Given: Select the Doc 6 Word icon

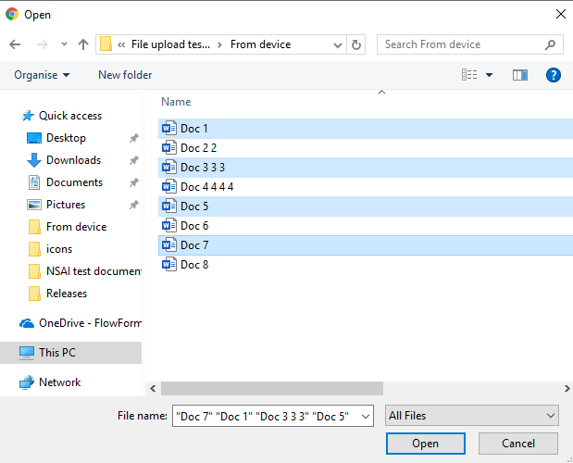Looking at the screenshot, I should tap(169, 225).
